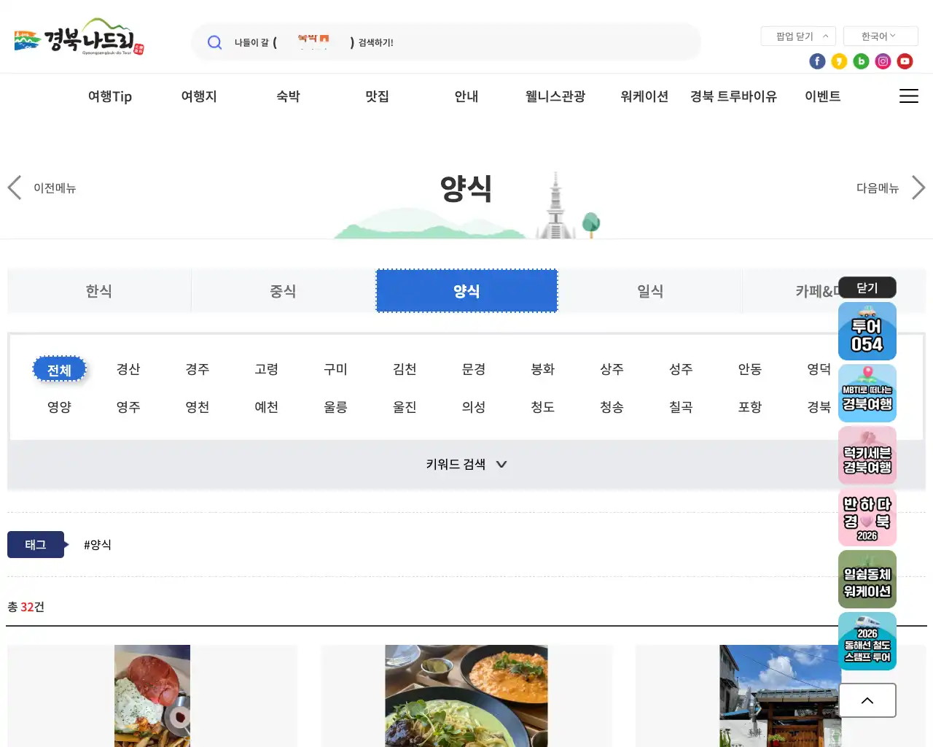Viewport: 933px width, 747px height.
Task: Select the 양식 tab
Action: click(466, 291)
